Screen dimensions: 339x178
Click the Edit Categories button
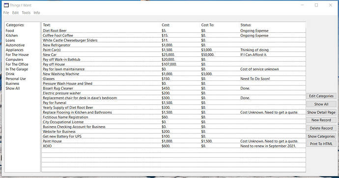click(321, 96)
